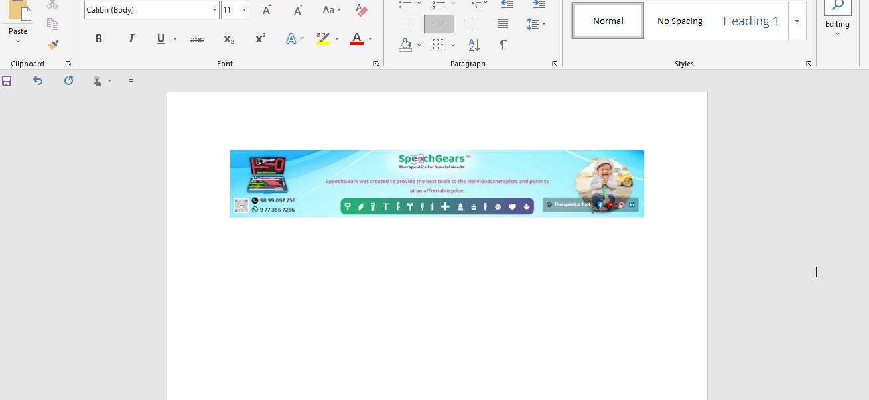
Task: Expand the font size dropdown
Action: 244,10
